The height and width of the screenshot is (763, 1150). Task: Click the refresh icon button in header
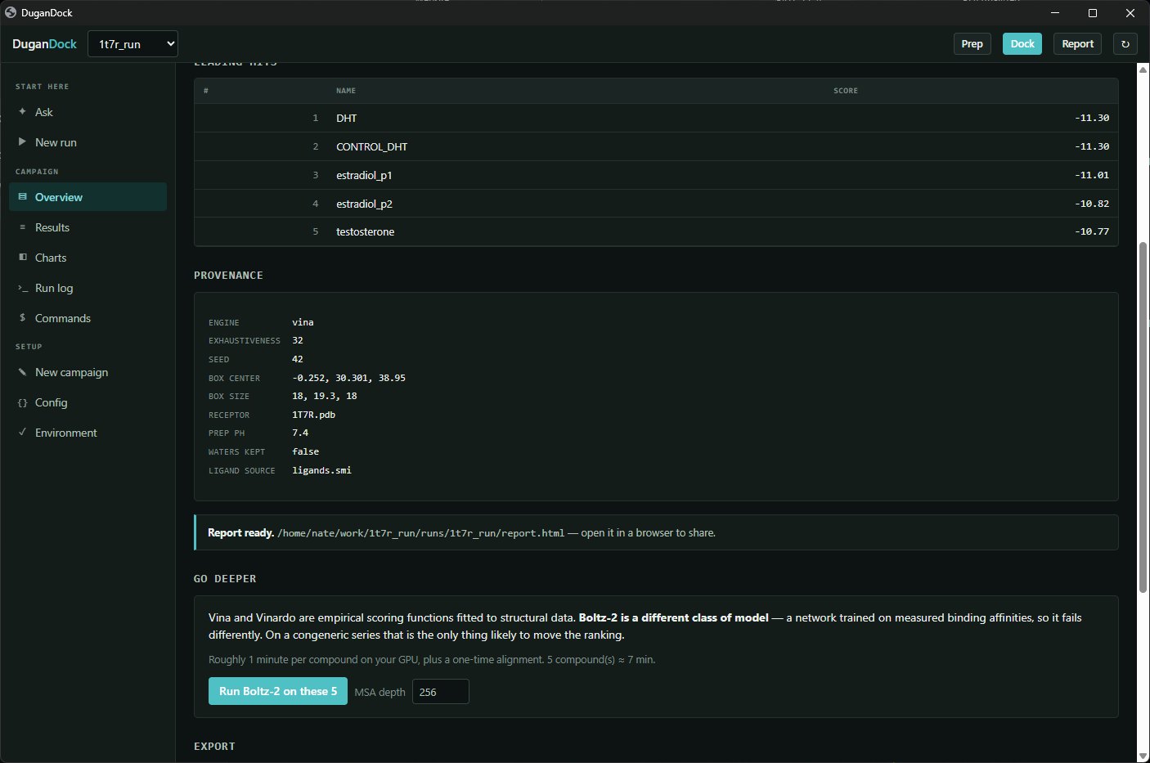tap(1125, 44)
